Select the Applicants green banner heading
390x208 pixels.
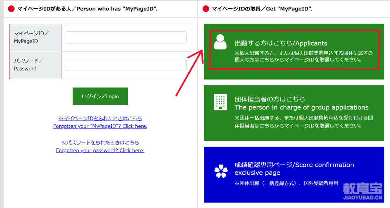click(281, 43)
